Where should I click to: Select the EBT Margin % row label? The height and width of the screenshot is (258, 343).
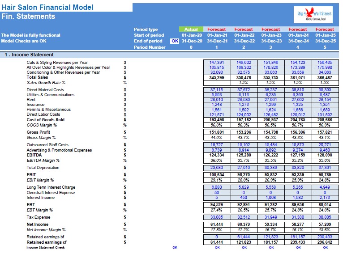click(x=39, y=210)
